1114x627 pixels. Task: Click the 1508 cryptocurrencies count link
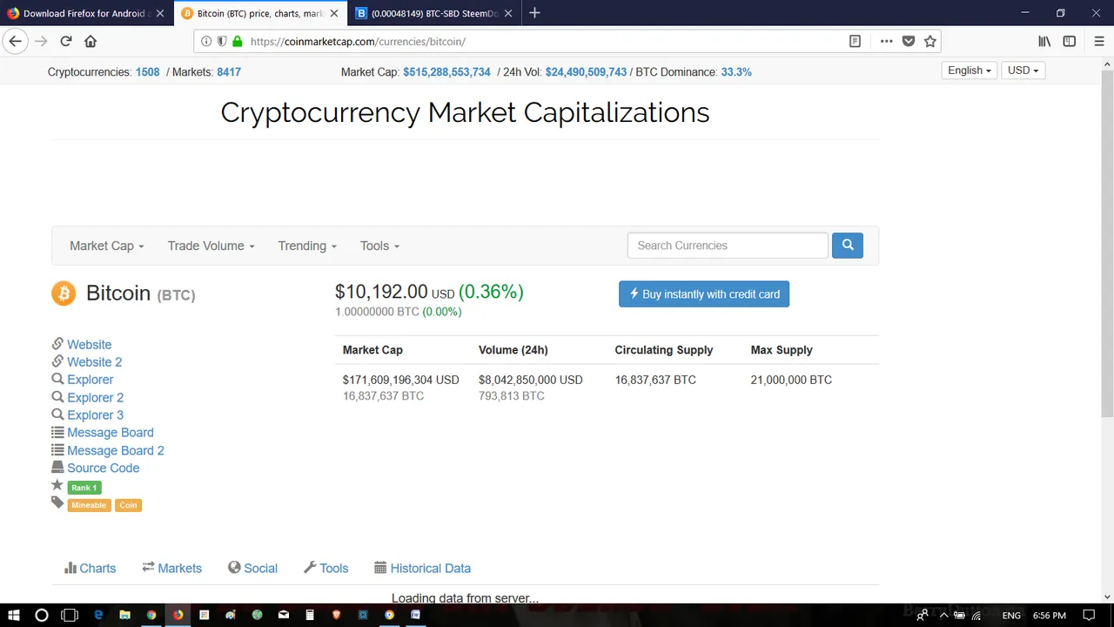[147, 72]
